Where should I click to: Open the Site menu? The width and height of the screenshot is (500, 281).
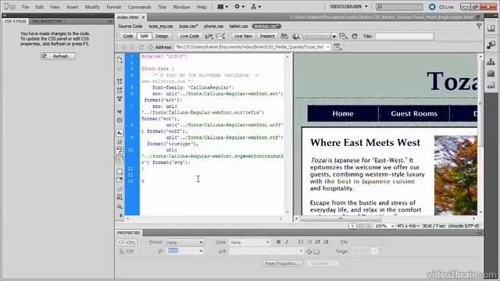coord(162,7)
